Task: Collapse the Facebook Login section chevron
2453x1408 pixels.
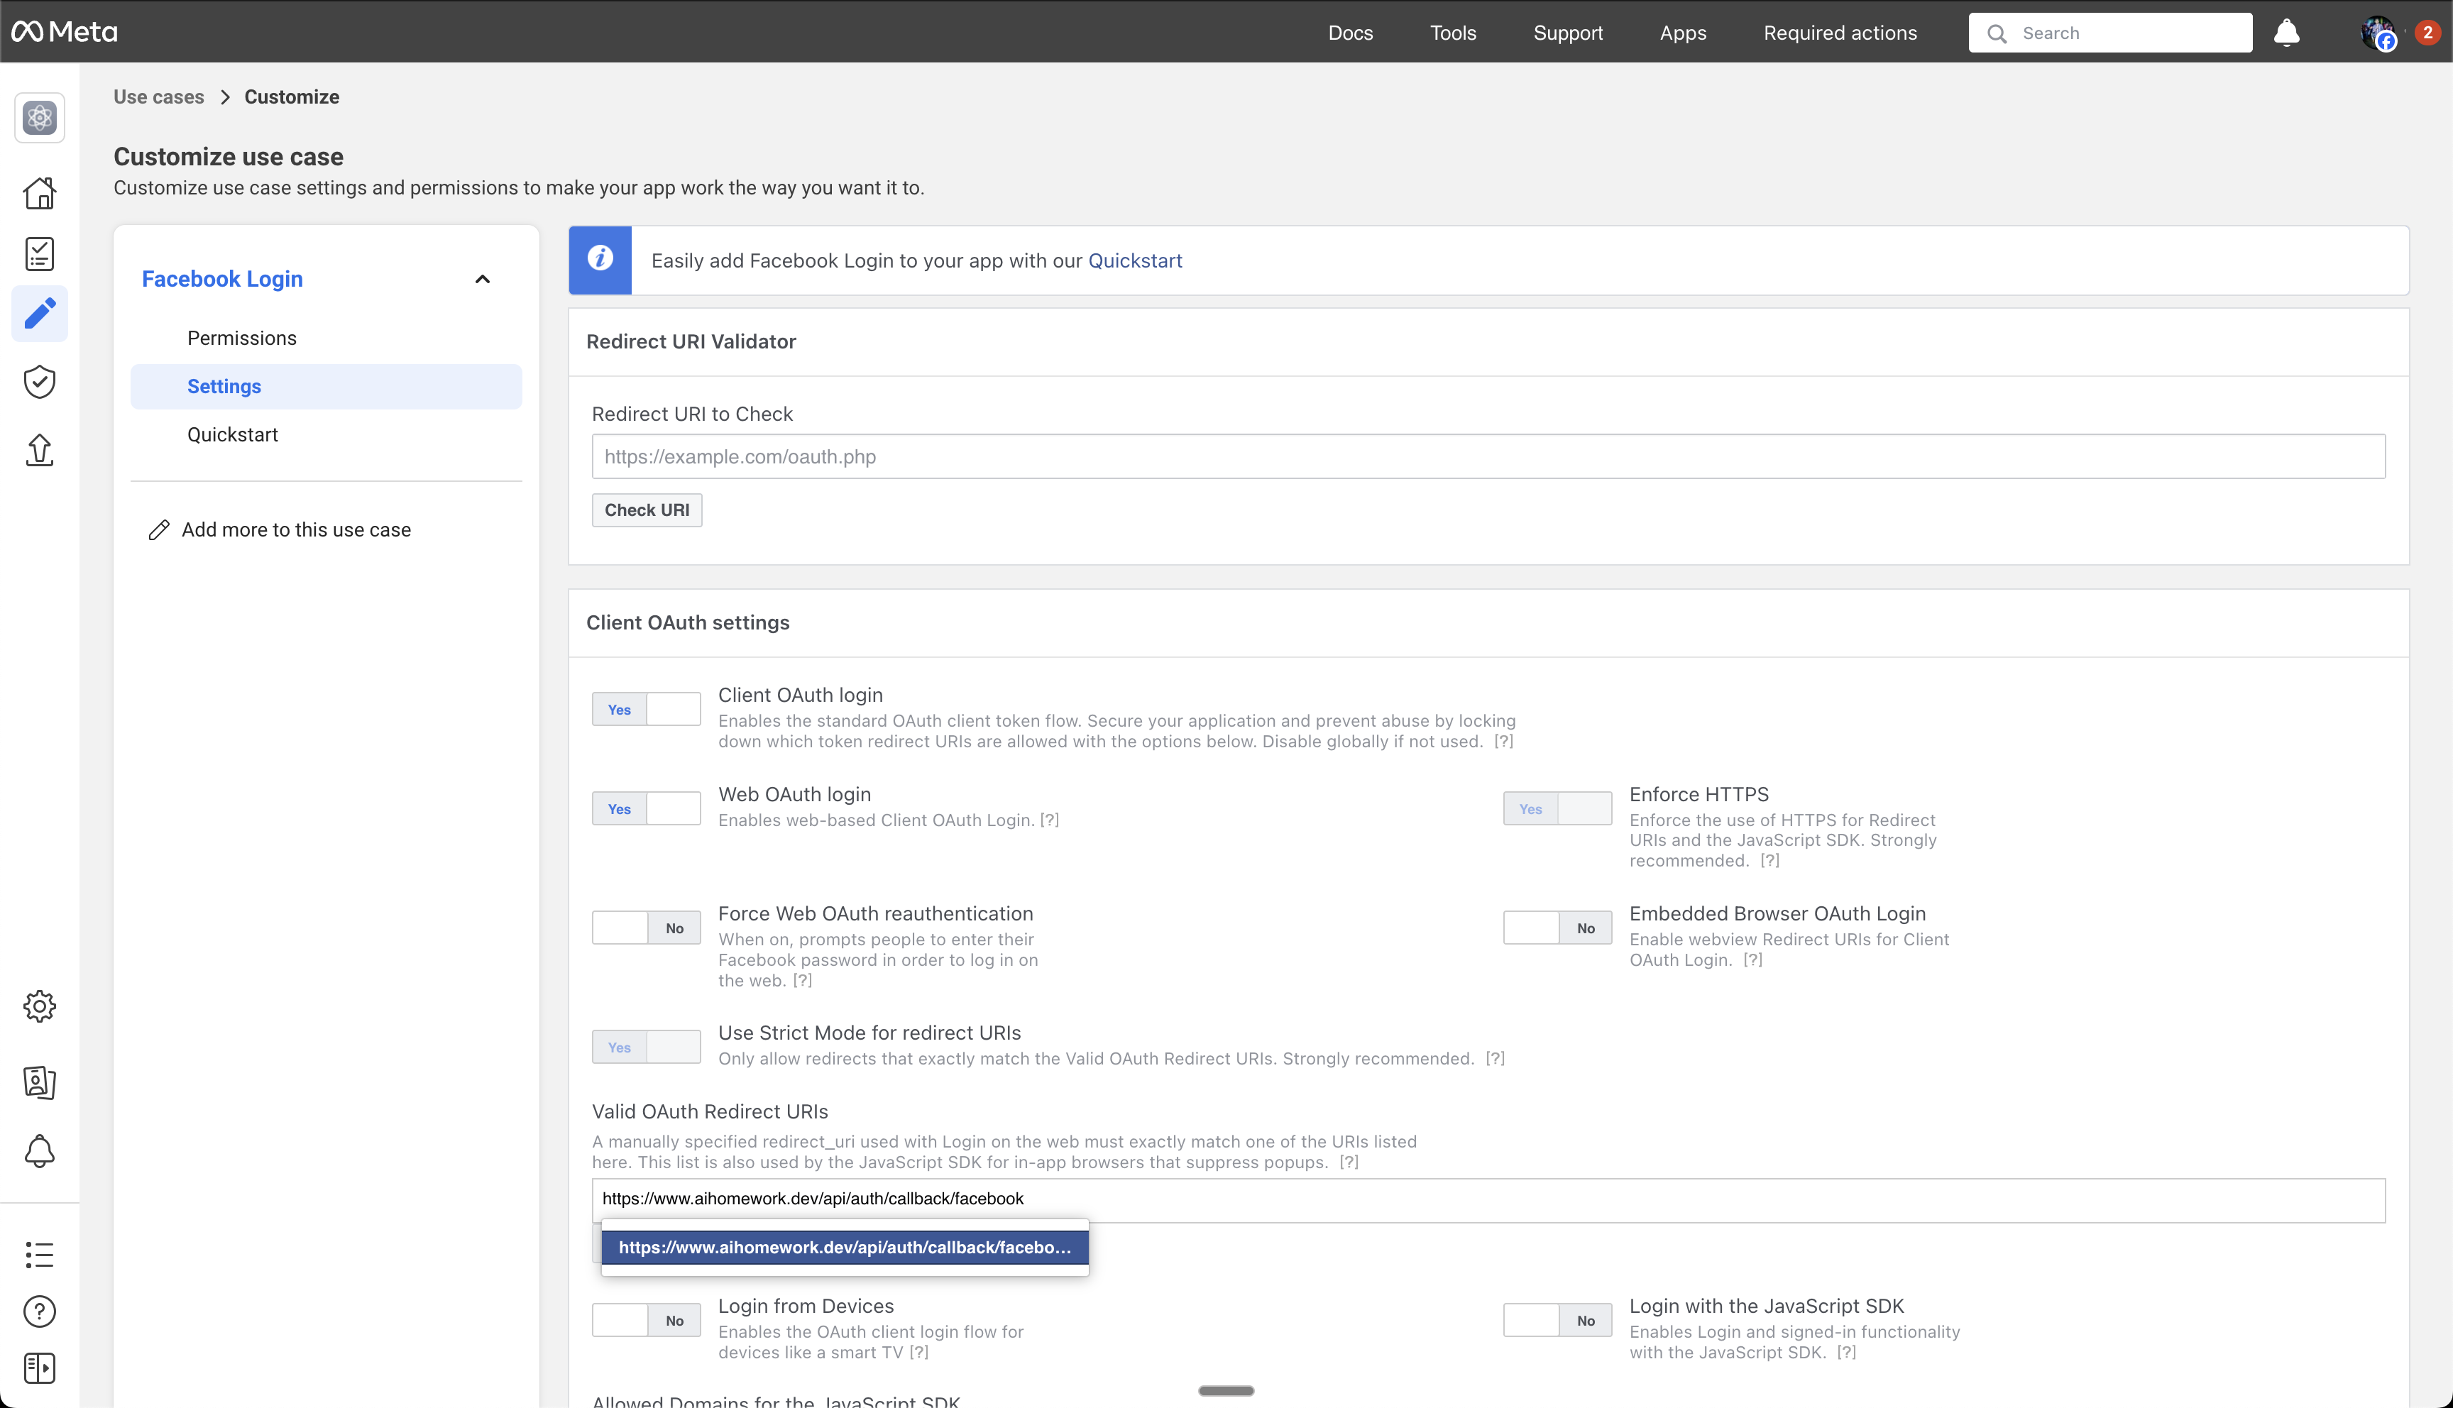Action: click(x=483, y=280)
